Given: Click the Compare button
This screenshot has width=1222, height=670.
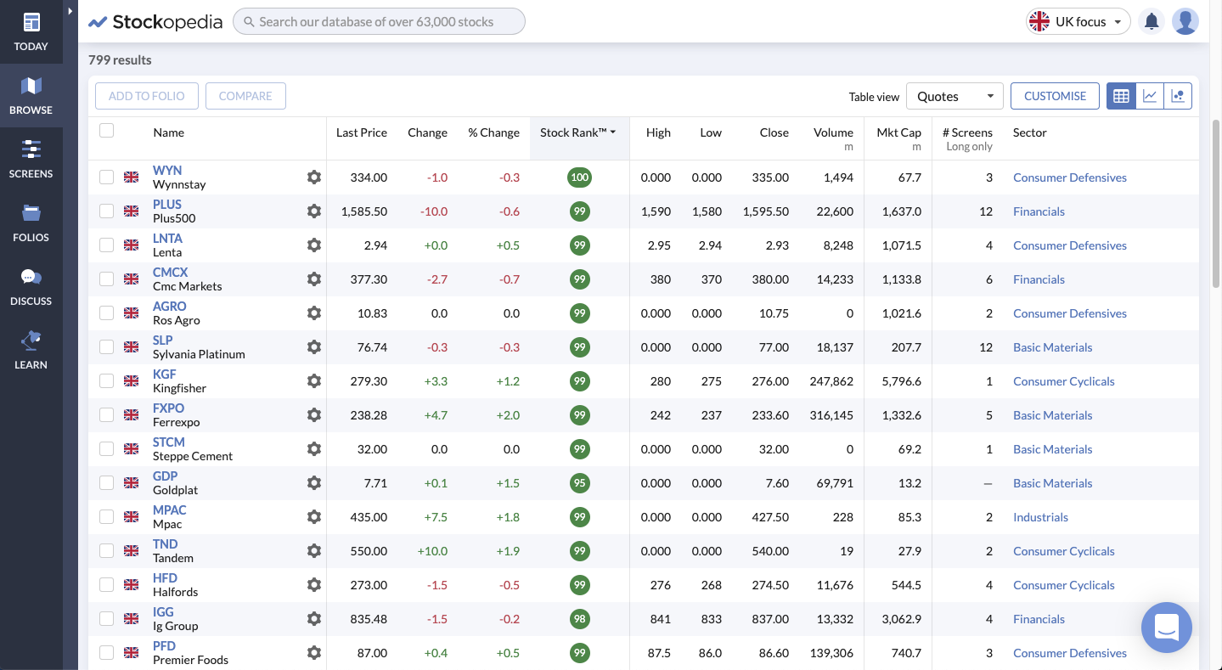Looking at the screenshot, I should click(x=245, y=96).
